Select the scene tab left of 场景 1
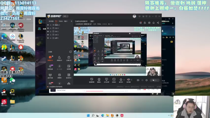This screenshot has width=210, height=118. pyautogui.click(x=61, y=21)
